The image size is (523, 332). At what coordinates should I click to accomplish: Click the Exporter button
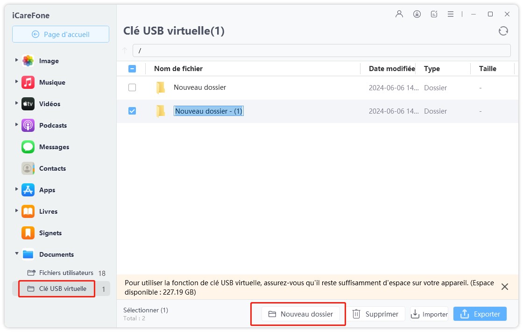click(x=480, y=314)
